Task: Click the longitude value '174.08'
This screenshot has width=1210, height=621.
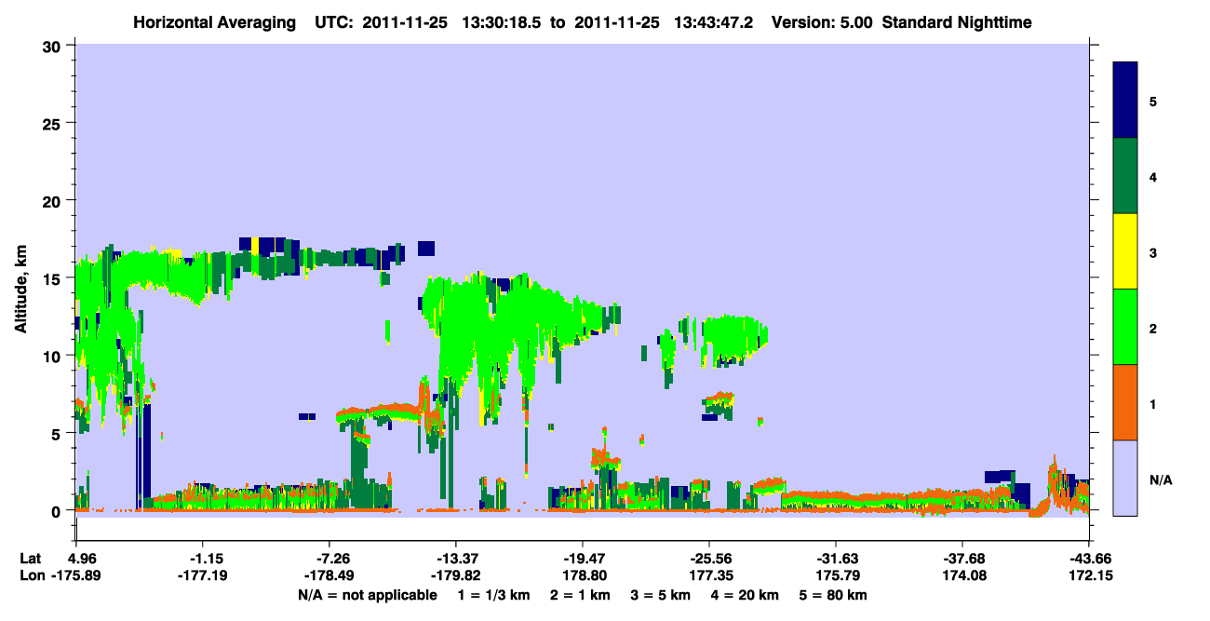Action: 966,576
